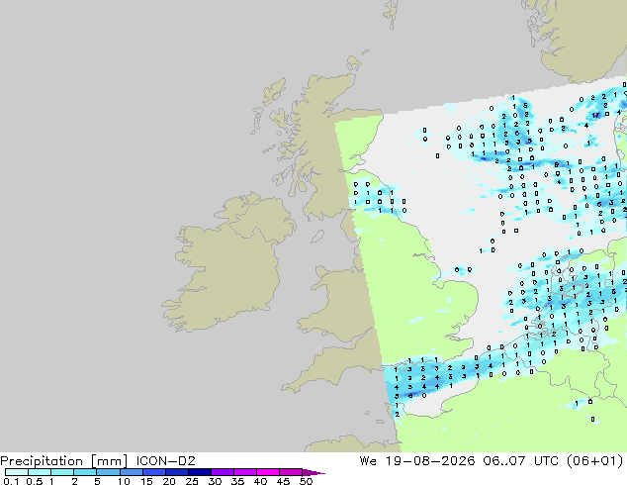The image size is (627, 485).
Task: Select the 45 to 50 mm magenta swatch
Action: click(x=291, y=472)
